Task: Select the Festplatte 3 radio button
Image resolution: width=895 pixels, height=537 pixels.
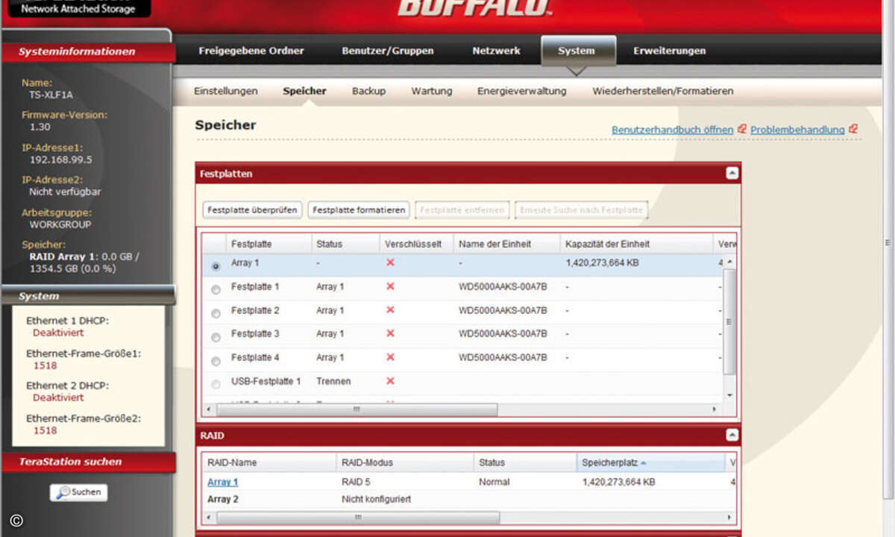Action: click(216, 337)
